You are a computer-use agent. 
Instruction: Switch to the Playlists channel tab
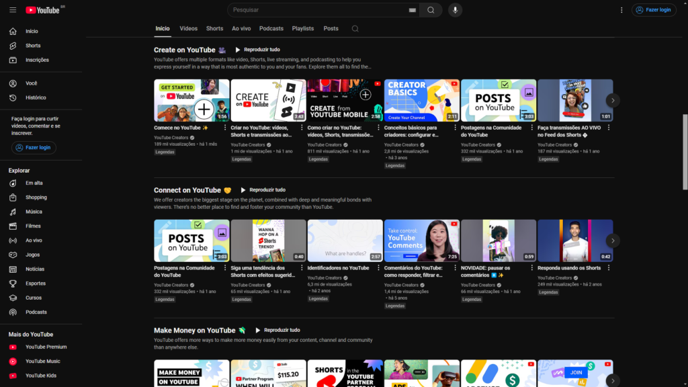[x=303, y=28]
